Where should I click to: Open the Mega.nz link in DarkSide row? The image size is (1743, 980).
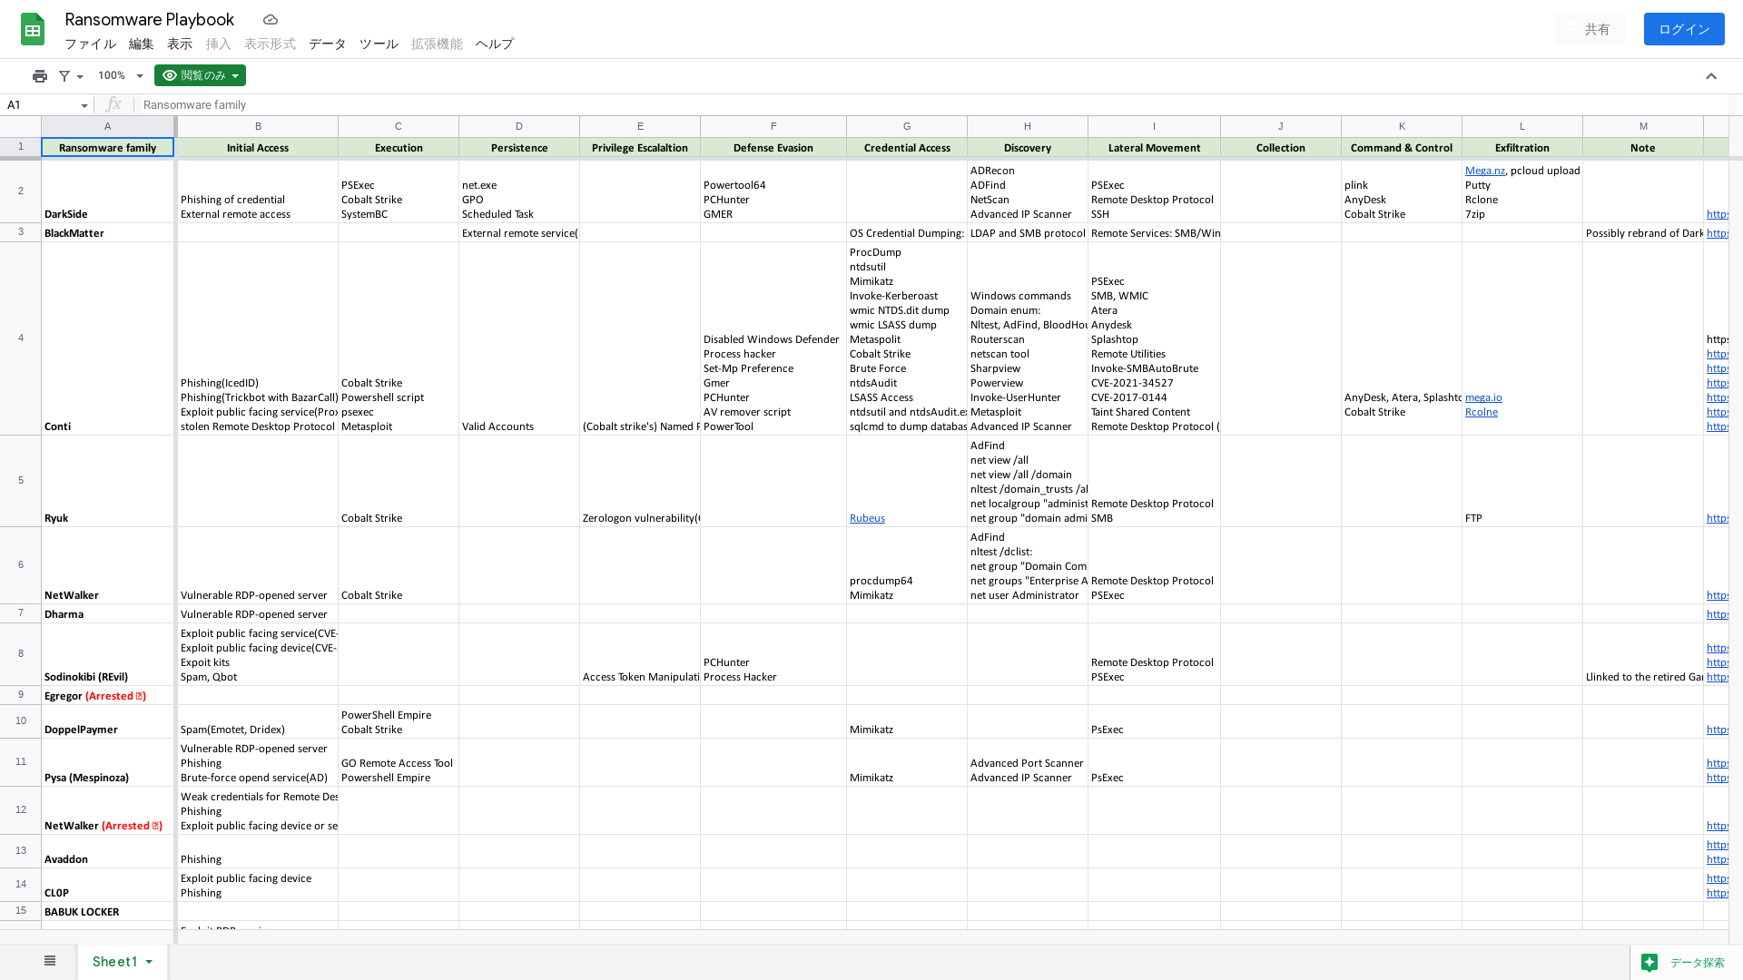click(1484, 171)
